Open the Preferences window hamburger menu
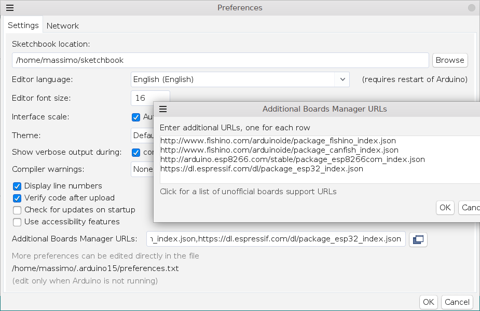Viewport: 480px width, 311px height. [10, 8]
